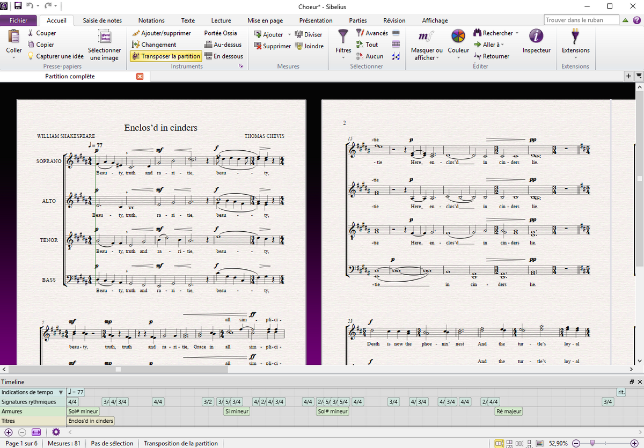Switch to Mise en page tab
The width and height of the screenshot is (644, 448).
click(265, 20)
